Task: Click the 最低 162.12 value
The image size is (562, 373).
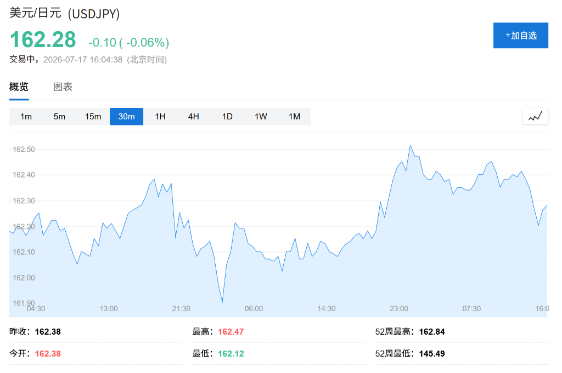Action: [x=231, y=354]
